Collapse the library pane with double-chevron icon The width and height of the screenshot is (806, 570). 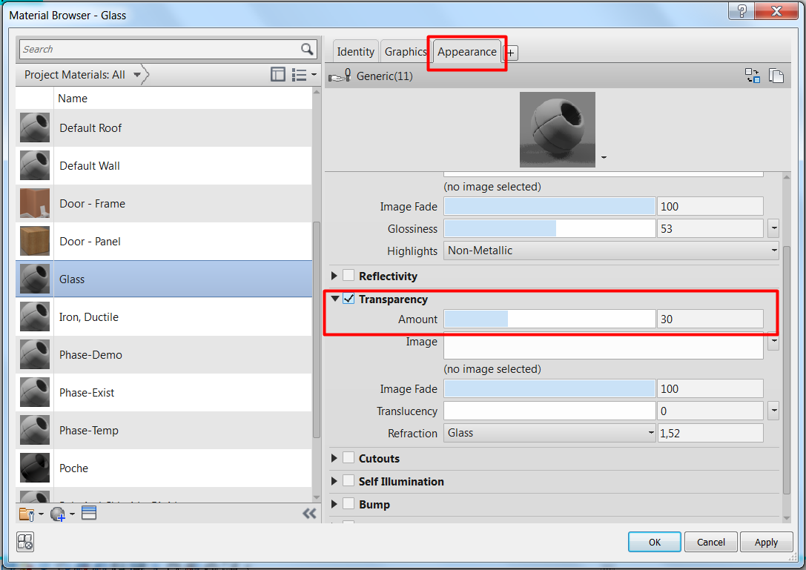click(310, 513)
